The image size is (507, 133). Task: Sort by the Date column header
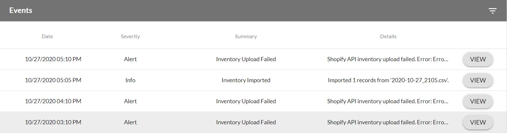47,37
